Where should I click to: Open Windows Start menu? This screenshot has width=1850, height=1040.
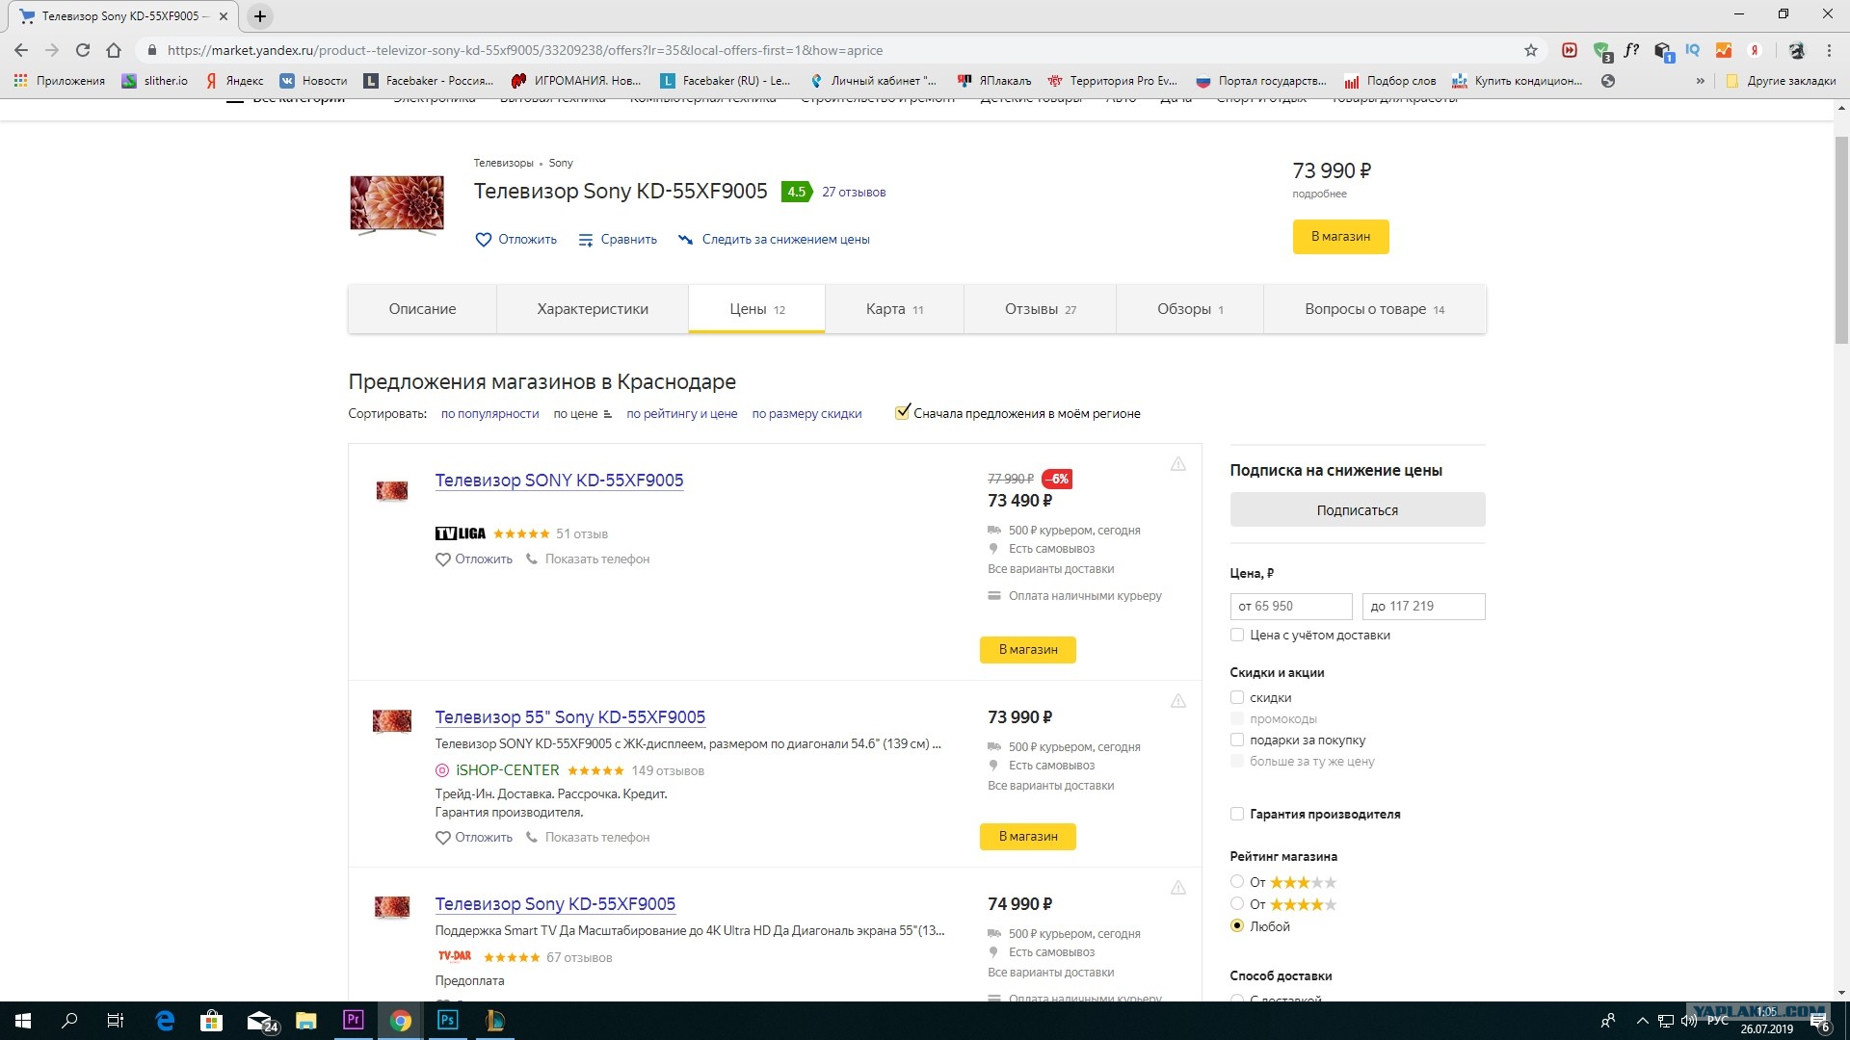[x=23, y=1021]
